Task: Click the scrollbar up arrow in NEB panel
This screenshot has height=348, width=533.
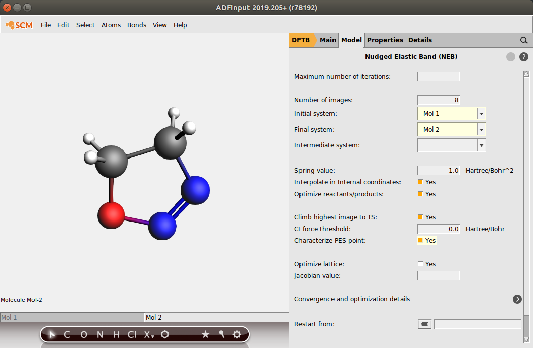Action: click(526, 74)
